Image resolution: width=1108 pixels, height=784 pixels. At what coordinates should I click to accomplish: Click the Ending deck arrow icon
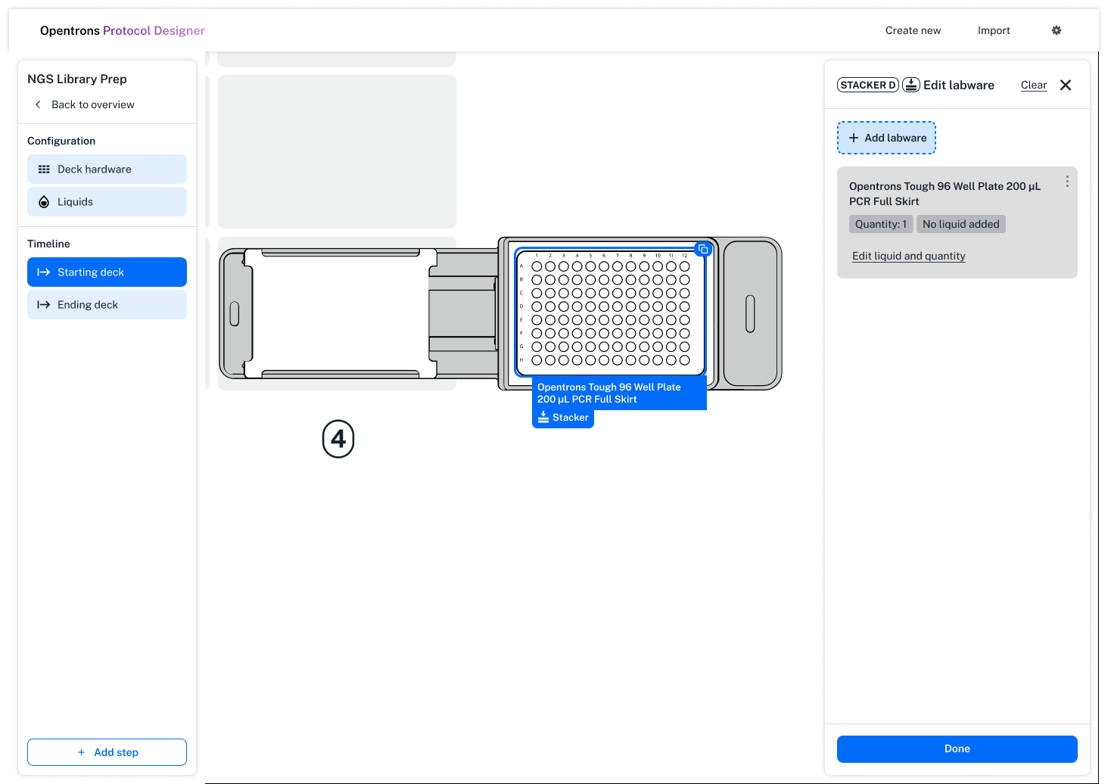point(44,305)
